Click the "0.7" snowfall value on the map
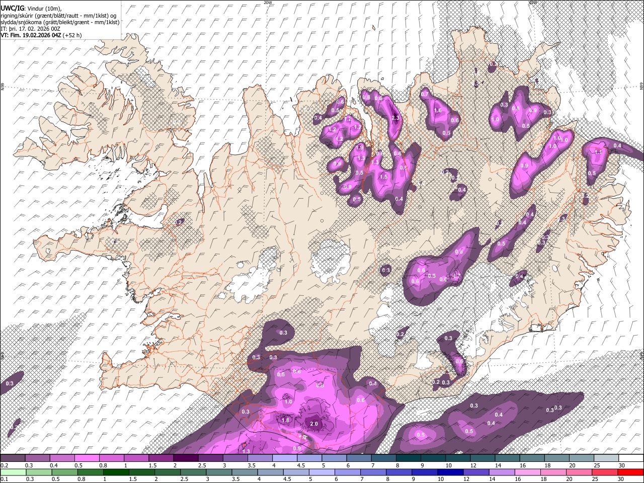Image resolution: width=644 pixels, height=483 pixels. [x=425, y=94]
